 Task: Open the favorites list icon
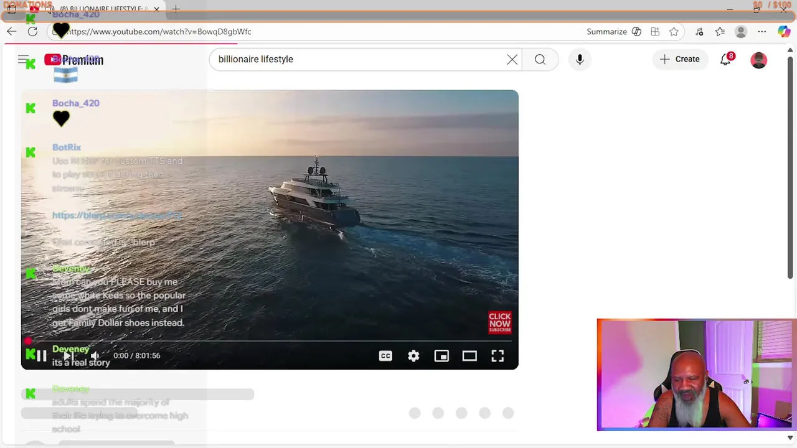pos(720,32)
